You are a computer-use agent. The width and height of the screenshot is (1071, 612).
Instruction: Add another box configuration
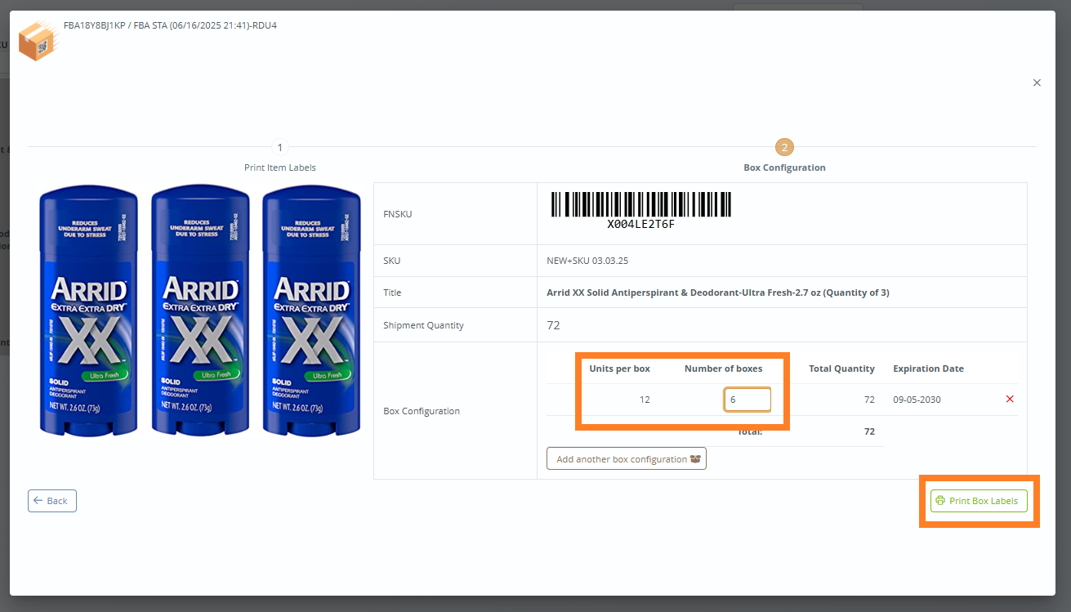[x=626, y=459]
